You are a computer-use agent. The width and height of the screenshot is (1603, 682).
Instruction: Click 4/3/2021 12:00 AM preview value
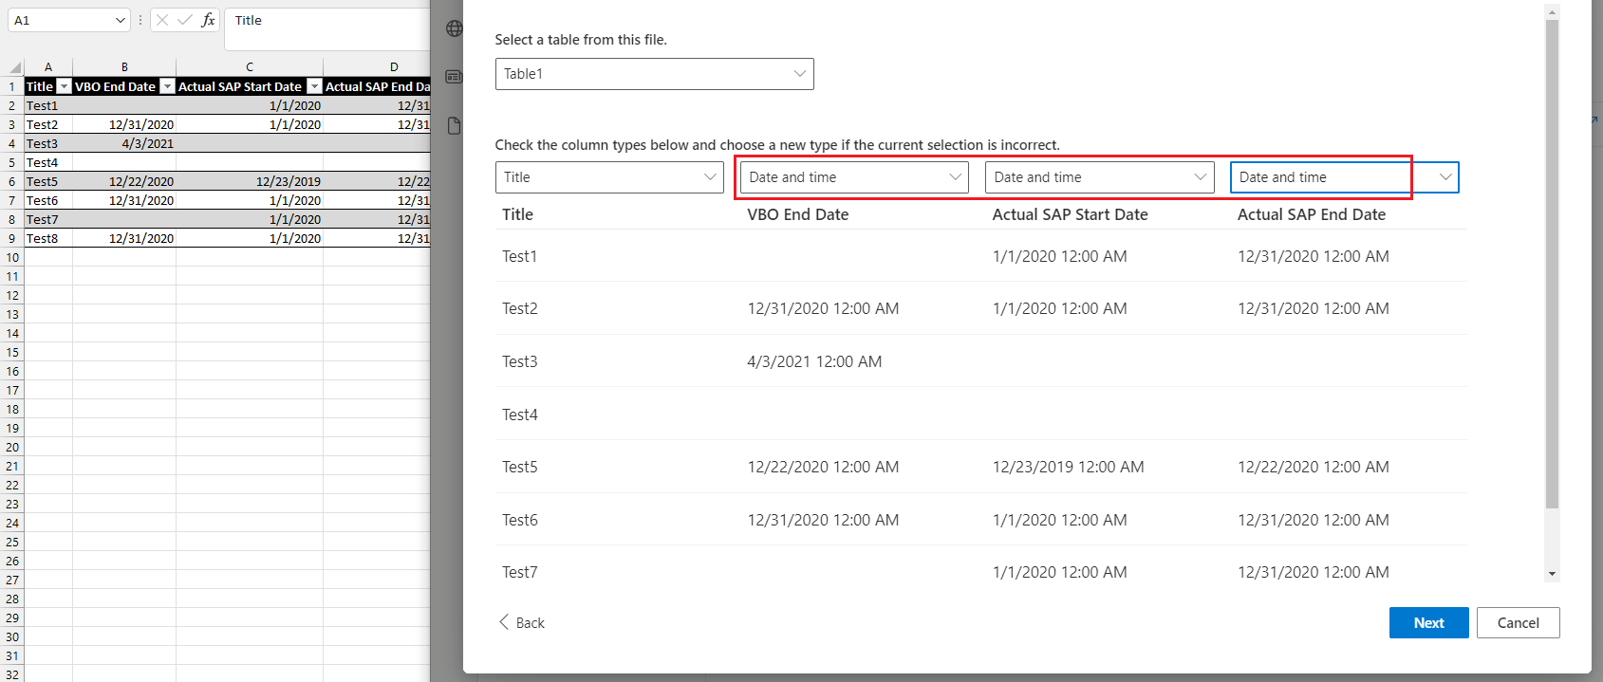814,361
